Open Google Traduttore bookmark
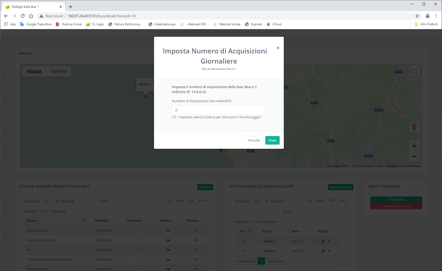This screenshot has height=271, width=442. [x=36, y=24]
